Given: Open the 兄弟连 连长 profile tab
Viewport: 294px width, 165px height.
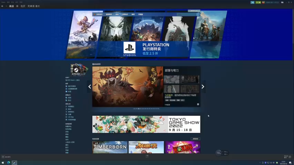Looking at the screenshot, I should 34,6.
